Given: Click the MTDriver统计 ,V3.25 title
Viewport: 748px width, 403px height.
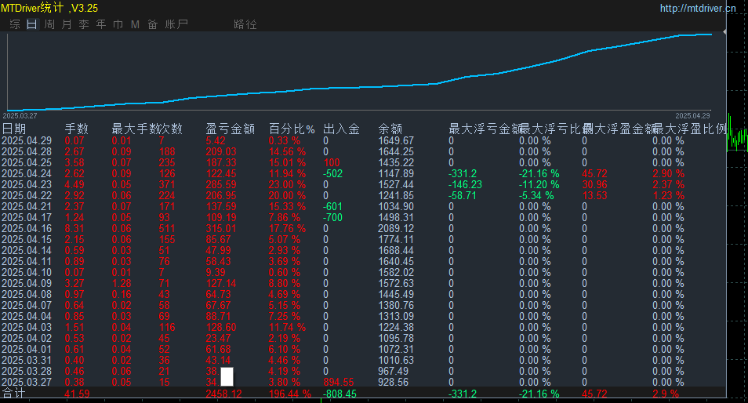Looking at the screenshot, I should 49,8.
